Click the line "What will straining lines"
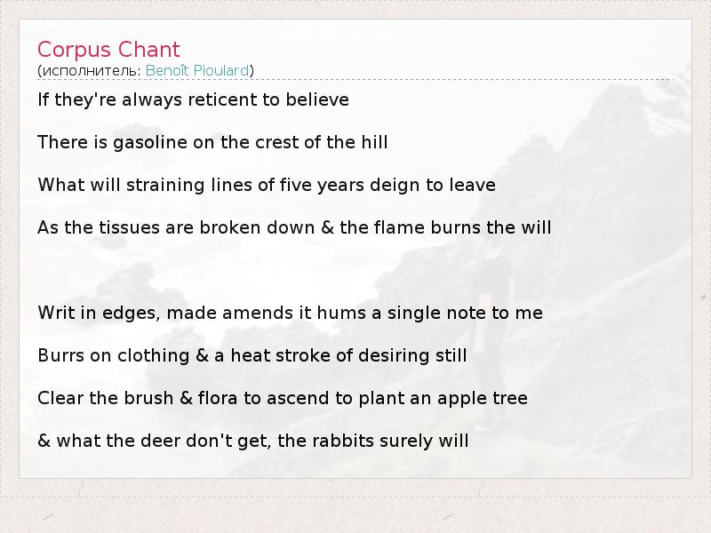Screen dimensions: 711x533 pyautogui.click(x=266, y=185)
